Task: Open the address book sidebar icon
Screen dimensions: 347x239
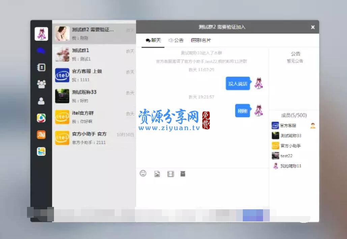Action: [x=41, y=67]
